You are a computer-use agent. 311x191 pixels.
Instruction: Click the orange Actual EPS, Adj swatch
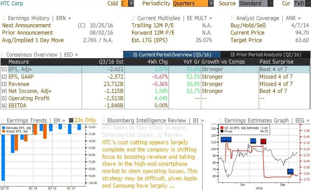click(3, 131)
